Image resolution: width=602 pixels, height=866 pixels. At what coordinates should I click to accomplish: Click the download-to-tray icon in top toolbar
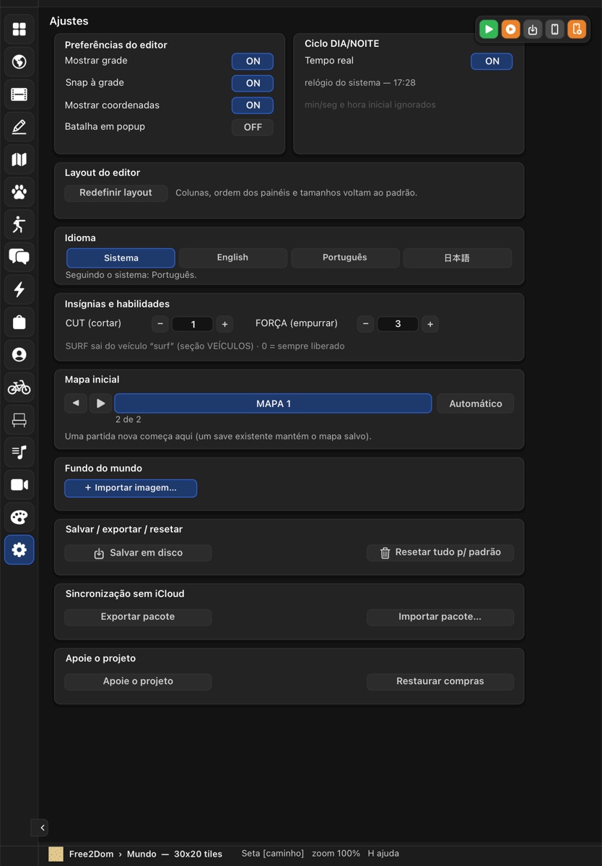coord(533,29)
